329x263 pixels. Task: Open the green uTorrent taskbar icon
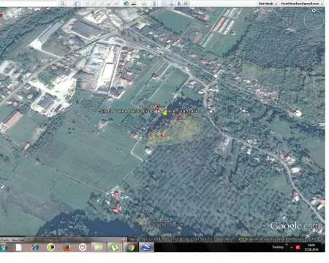click(115, 248)
